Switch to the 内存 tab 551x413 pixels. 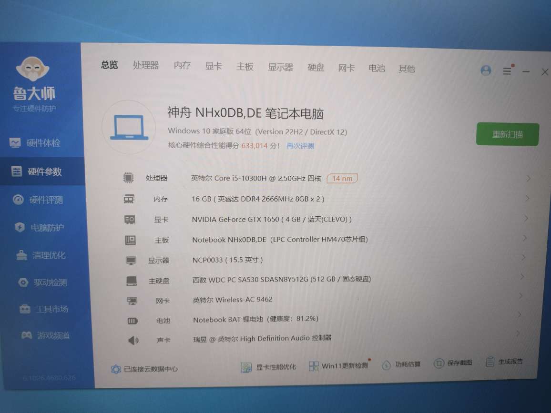pyautogui.click(x=182, y=66)
